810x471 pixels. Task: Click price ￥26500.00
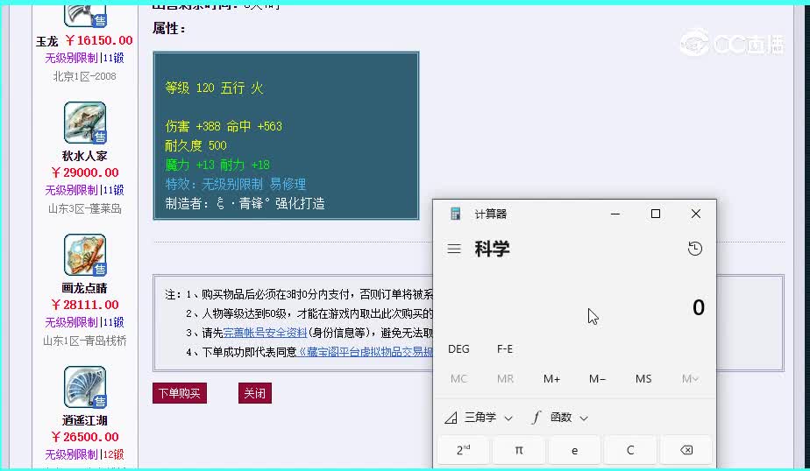tap(85, 437)
